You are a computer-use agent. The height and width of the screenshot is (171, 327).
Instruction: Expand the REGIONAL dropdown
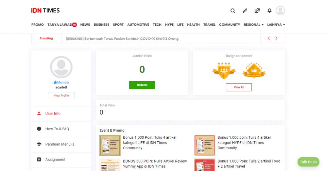(x=254, y=24)
